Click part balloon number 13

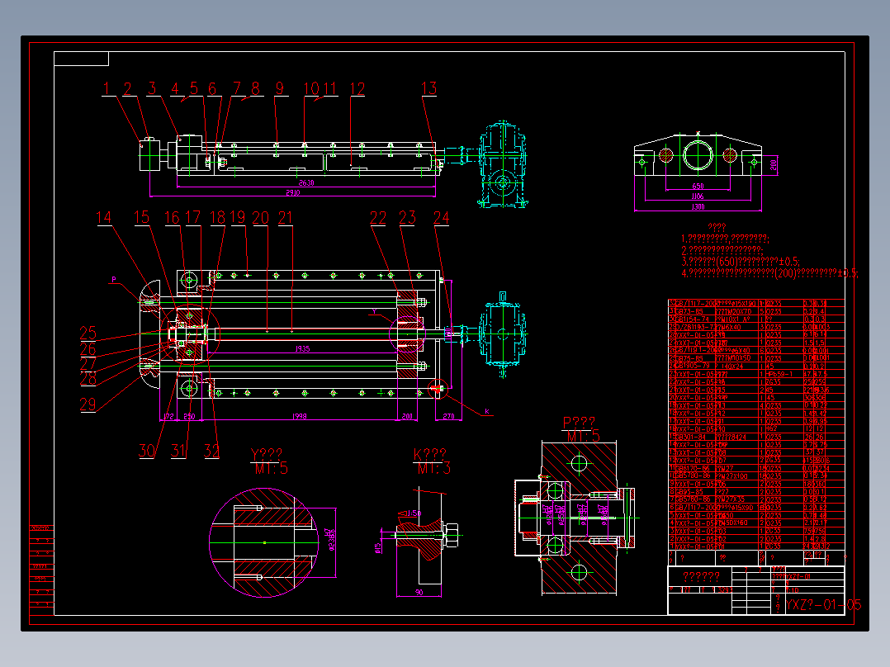(x=428, y=88)
